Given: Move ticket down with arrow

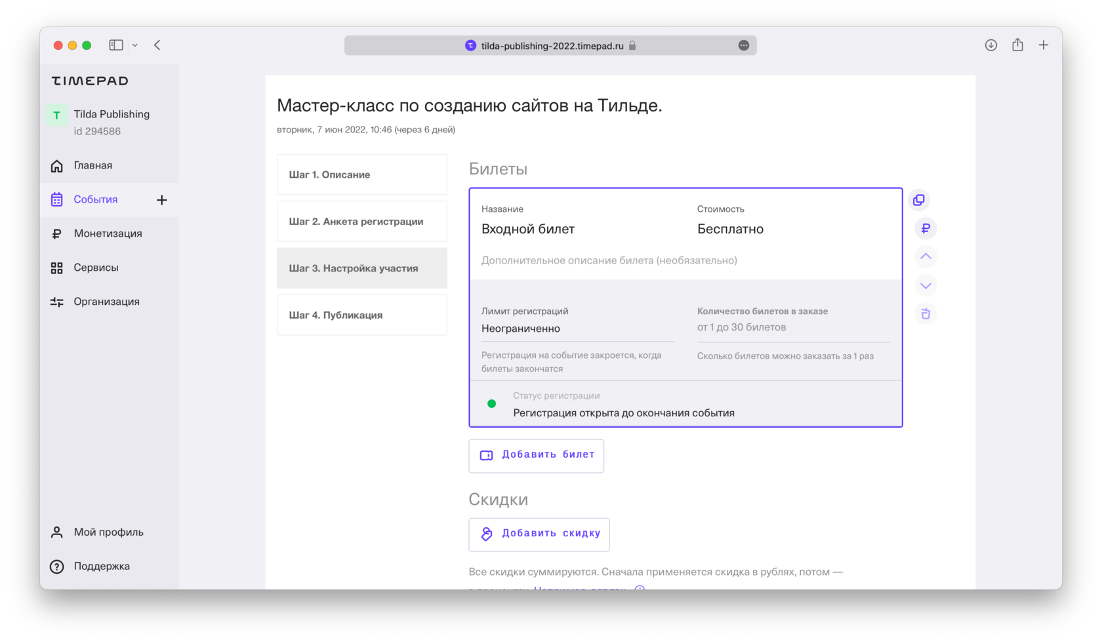Looking at the screenshot, I should [x=926, y=285].
